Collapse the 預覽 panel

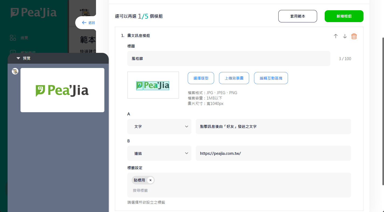point(18,58)
